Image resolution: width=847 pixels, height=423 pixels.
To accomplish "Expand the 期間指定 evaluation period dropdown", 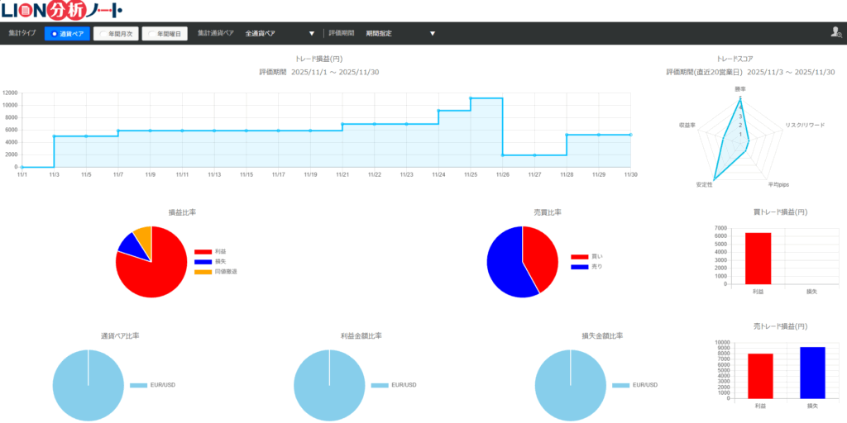I will (400, 34).
